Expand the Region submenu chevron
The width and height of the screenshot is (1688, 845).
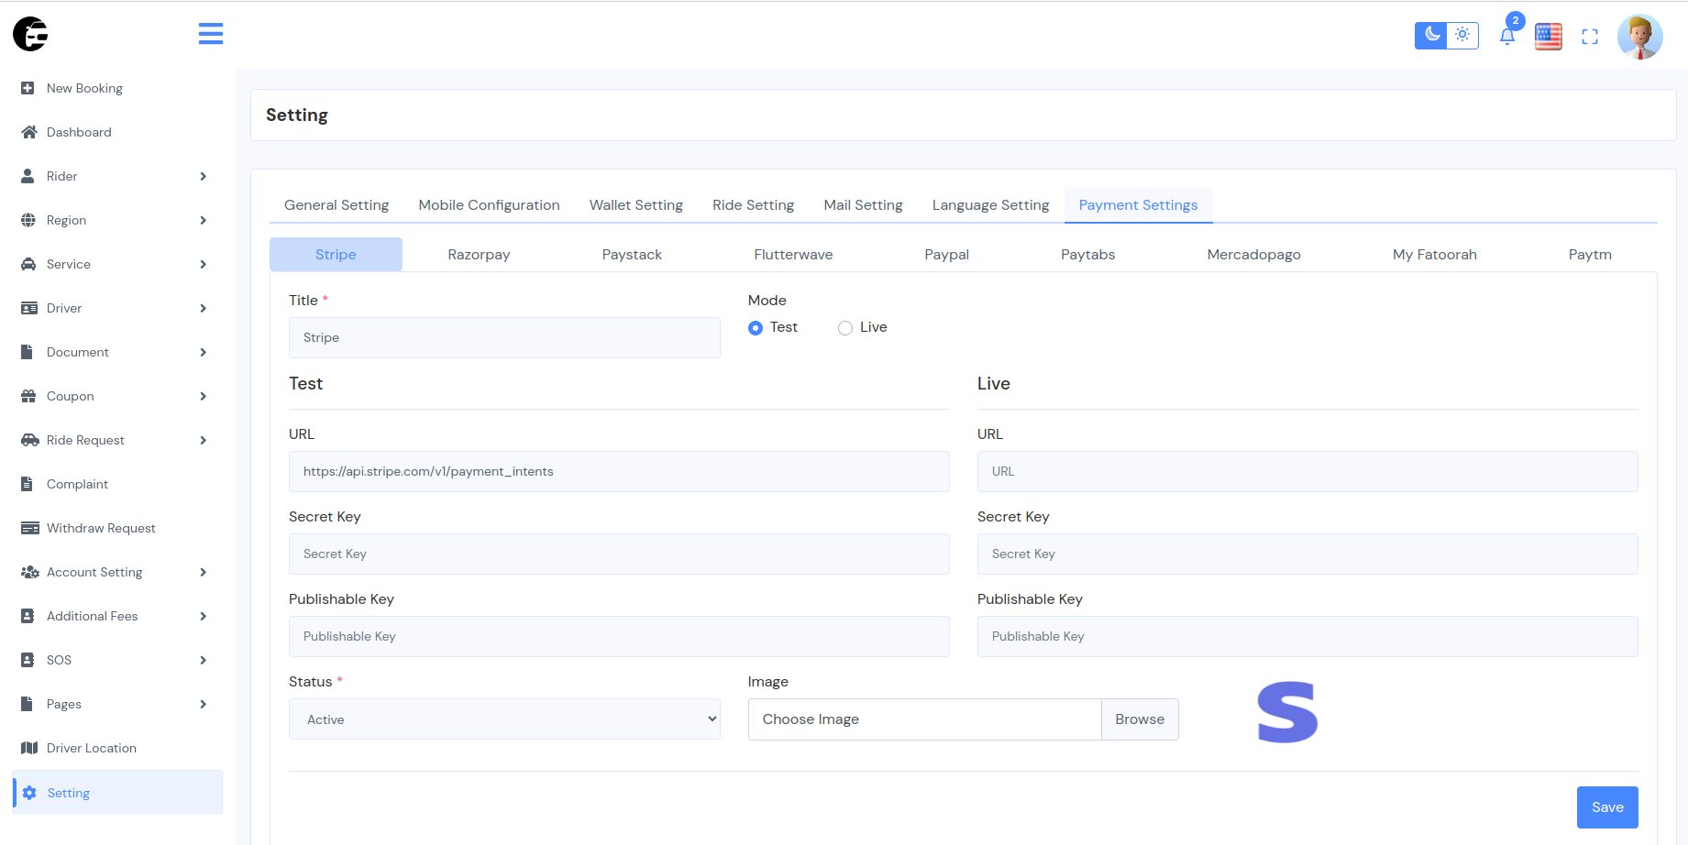click(204, 220)
